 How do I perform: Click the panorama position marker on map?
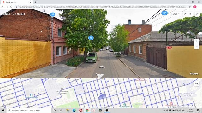pos(101,94)
